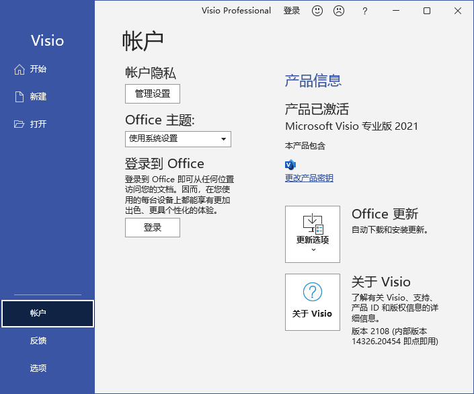This screenshot has width=474, height=394.
Task: Click the home icon beside 开始
Action: 19,69
